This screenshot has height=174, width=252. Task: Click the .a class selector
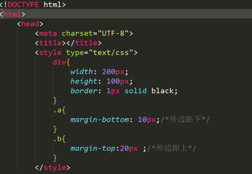57,110
